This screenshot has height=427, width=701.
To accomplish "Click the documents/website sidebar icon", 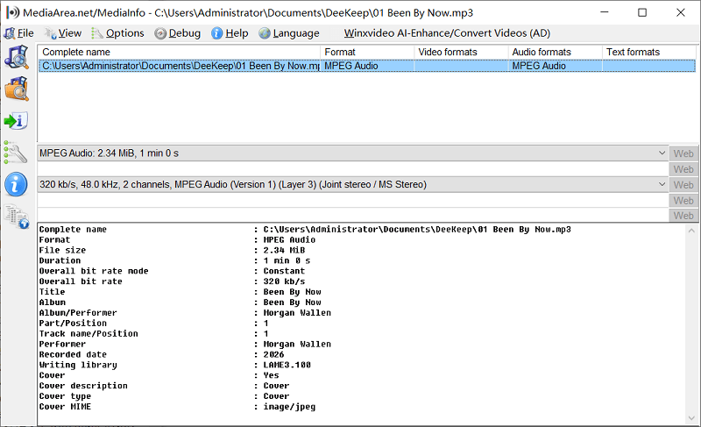I will [17, 217].
